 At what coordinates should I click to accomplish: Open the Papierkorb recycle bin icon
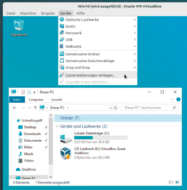click(x=19, y=27)
